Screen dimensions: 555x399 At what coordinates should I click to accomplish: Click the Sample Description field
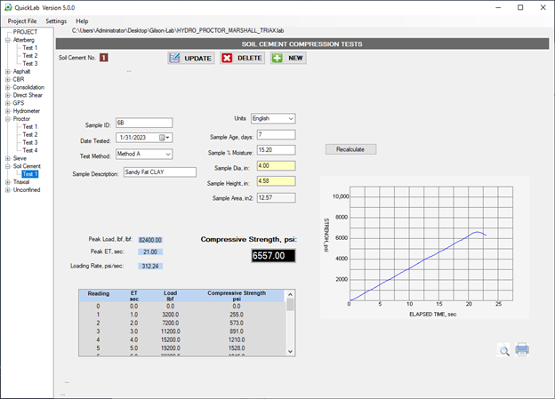160,172
